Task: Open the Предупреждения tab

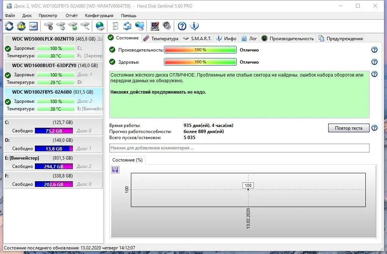Action: point(341,38)
